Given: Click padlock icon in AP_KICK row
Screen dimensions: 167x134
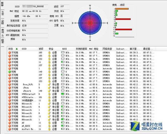Looking at the screenshot, I should (49, 126).
